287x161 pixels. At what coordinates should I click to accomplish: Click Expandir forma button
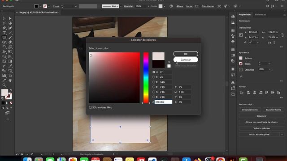tap(273, 110)
